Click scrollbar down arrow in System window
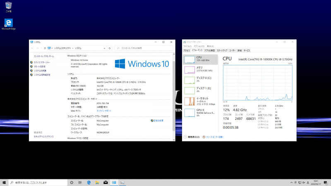The height and width of the screenshot is (186, 331). [174, 140]
